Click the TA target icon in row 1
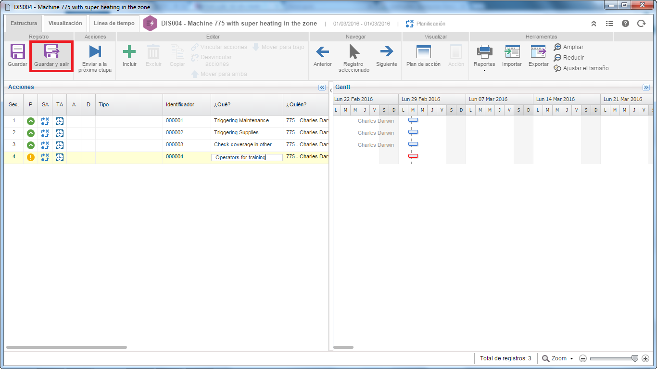Screen dimensions: 657x369 [x=60, y=121]
